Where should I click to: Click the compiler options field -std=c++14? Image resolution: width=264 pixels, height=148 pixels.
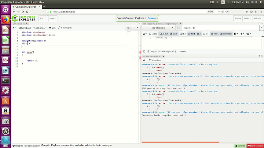pyautogui.click(x=221, y=28)
